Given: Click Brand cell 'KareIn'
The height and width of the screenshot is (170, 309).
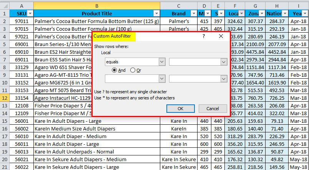Looking at the screenshot, I should pos(179,129).
